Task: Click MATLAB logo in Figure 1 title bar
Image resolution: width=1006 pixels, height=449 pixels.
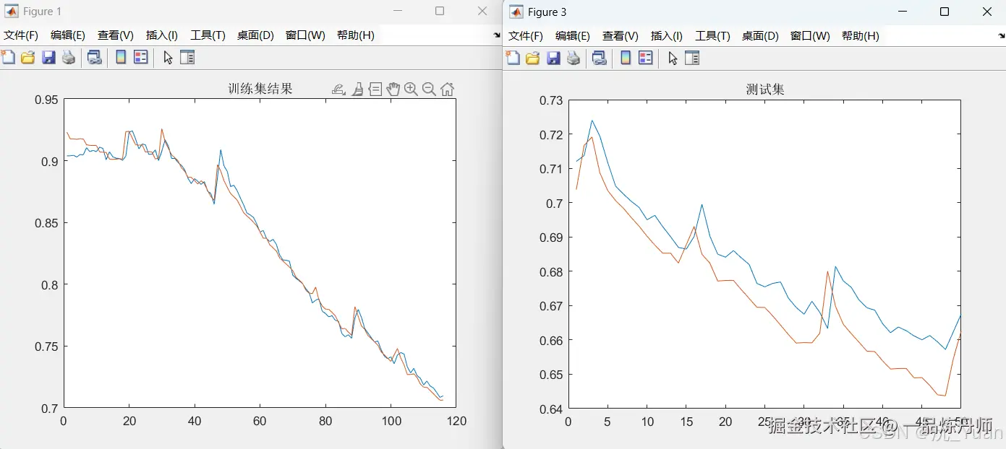Action: click(12, 12)
